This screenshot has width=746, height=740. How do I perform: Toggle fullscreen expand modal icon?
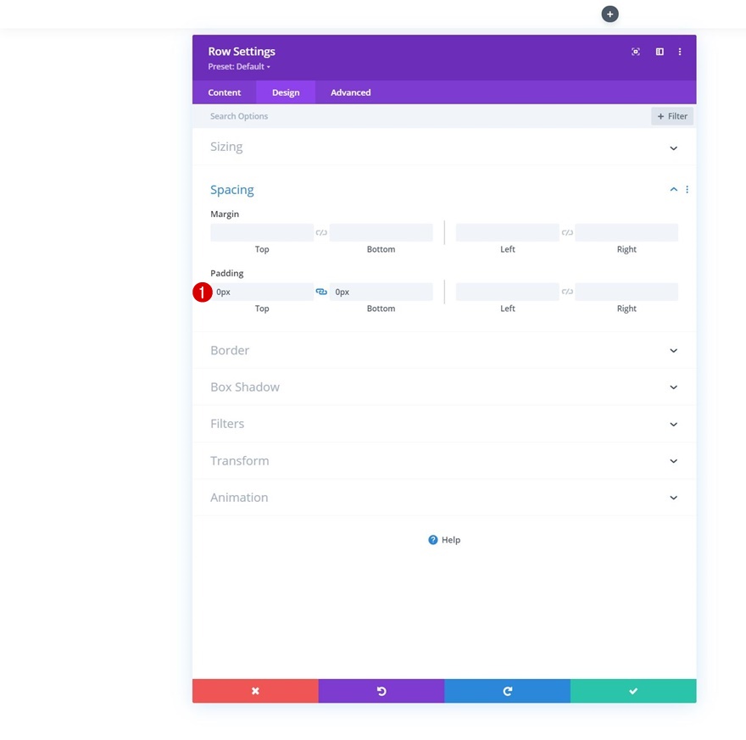click(x=635, y=52)
